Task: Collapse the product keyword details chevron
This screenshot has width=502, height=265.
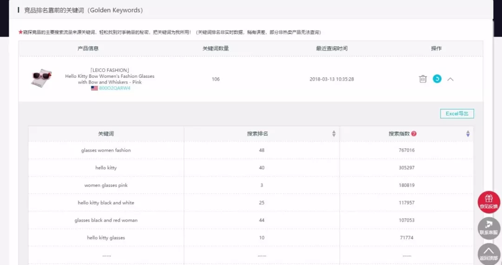Action: [450, 79]
